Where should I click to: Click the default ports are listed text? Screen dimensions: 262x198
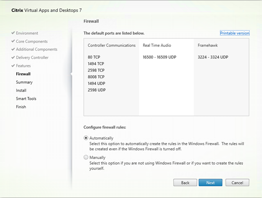coord(114,33)
